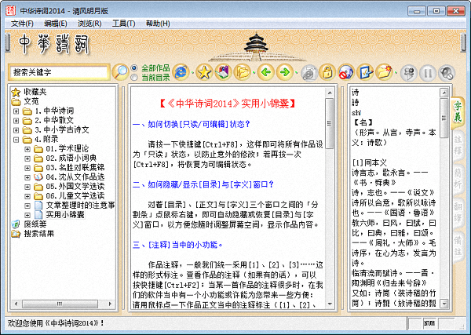Click the gold star favorites icon
The height and width of the screenshot is (335, 471).
tap(204, 72)
